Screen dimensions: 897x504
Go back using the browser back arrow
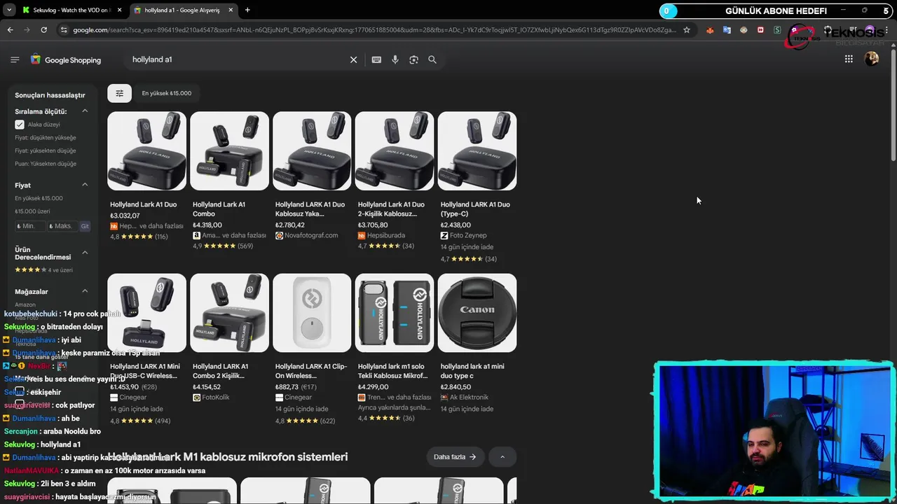point(10,30)
